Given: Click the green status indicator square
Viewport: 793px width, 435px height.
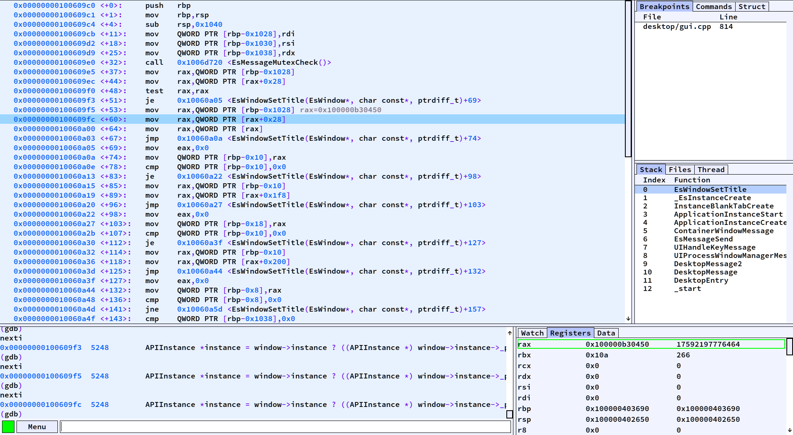Looking at the screenshot, I should pos(9,426).
